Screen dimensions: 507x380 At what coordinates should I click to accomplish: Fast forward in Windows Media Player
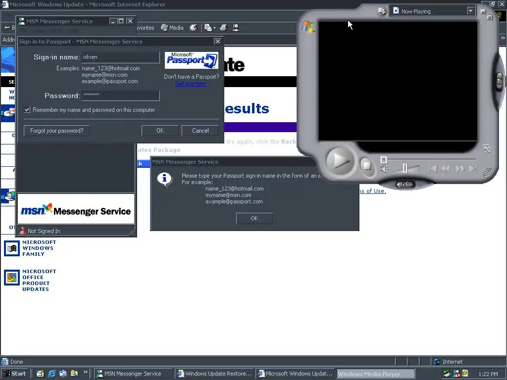pyautogui.click(x=460, y=168)
